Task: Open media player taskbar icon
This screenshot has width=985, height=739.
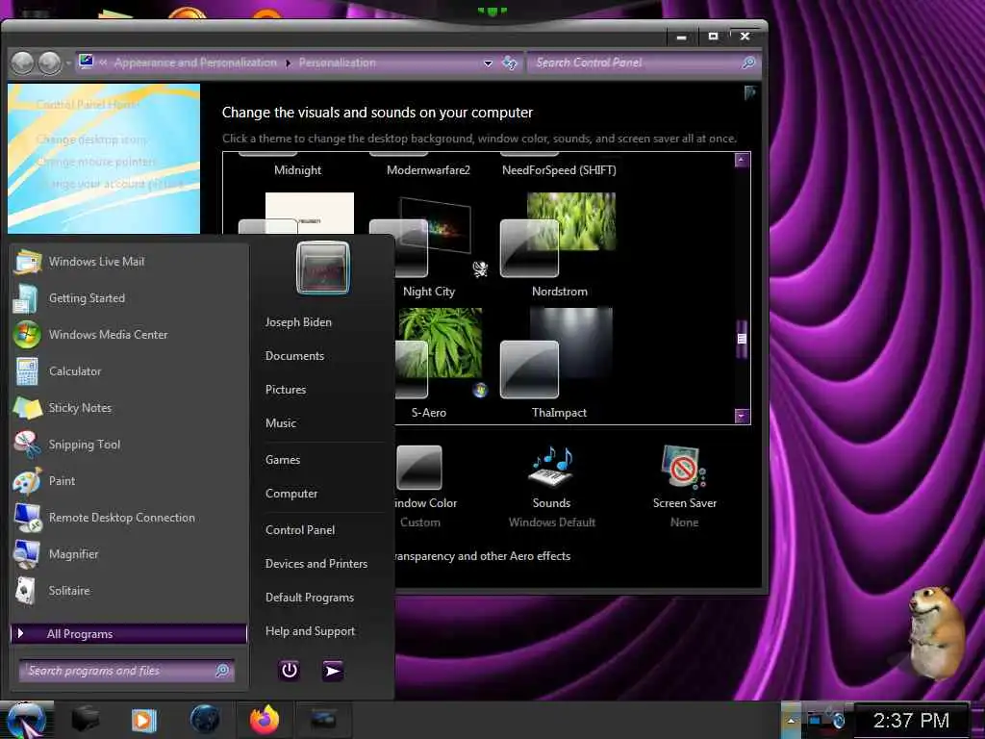Action: click(x=144, y=720)
